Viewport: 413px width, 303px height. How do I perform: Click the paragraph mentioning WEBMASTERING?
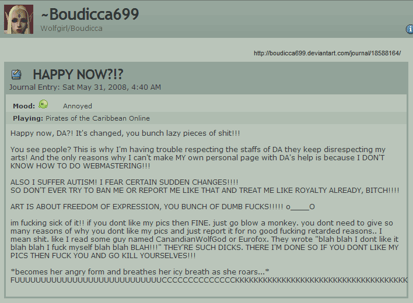[x=198, y=157]
